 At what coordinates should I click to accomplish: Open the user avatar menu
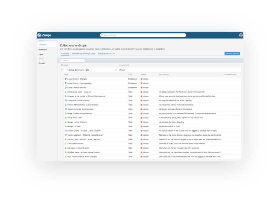[241, 35]
